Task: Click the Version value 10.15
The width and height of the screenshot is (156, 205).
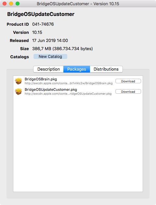Action: 37,33
